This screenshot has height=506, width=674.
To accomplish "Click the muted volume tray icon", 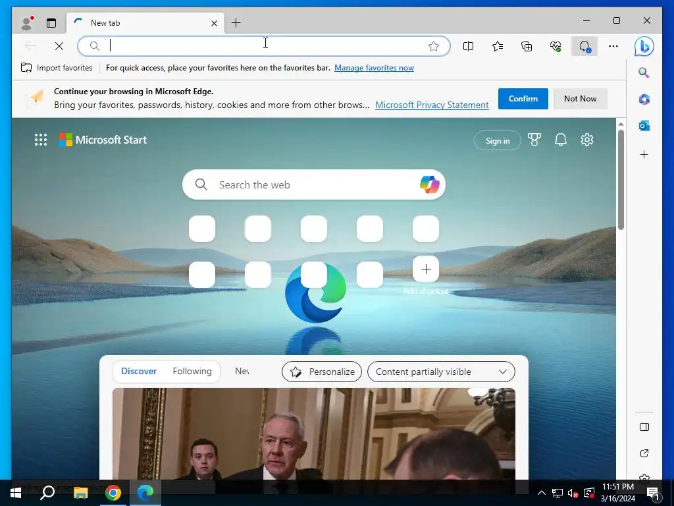I will (573, 493).
